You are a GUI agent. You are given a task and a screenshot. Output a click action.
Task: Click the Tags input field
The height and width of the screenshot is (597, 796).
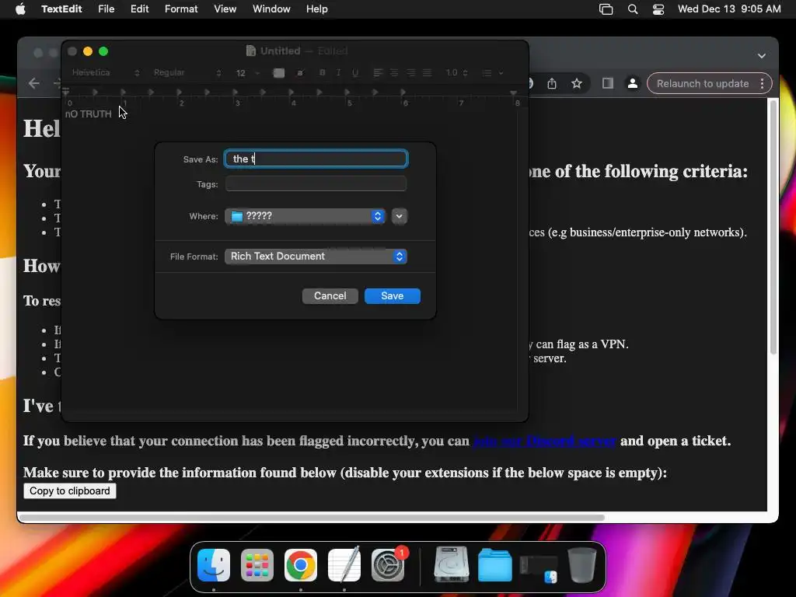click(316, 183)
